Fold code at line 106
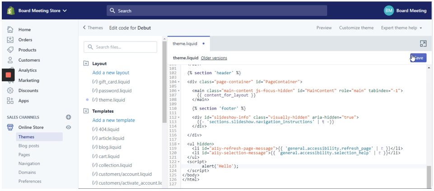Screen dimensions: 434x191 point(178,91)
